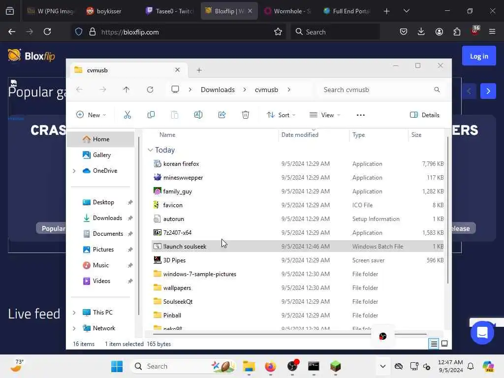Switch to details list view icon
This screenshot has height=378, width=504.
tap(434, 344)
